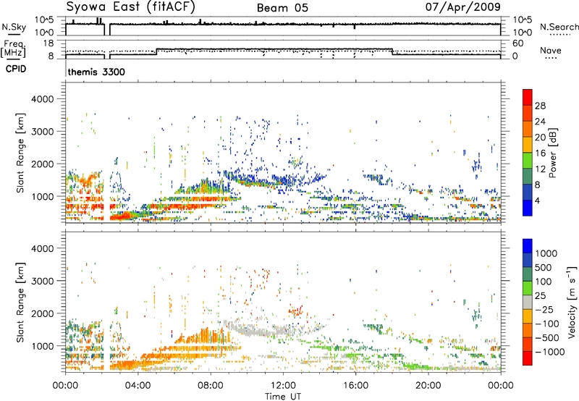Click the "-1000" label on the velocity color bar
579x401 pixels.
point(550,352)
